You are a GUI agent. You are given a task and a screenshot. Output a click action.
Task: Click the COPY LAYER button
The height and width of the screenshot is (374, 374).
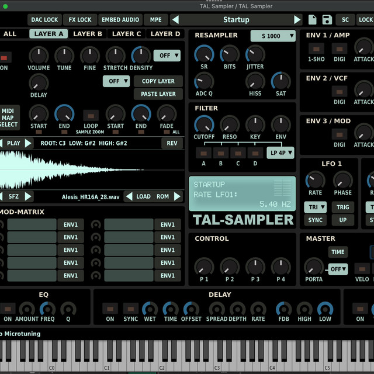coord(158,81)
